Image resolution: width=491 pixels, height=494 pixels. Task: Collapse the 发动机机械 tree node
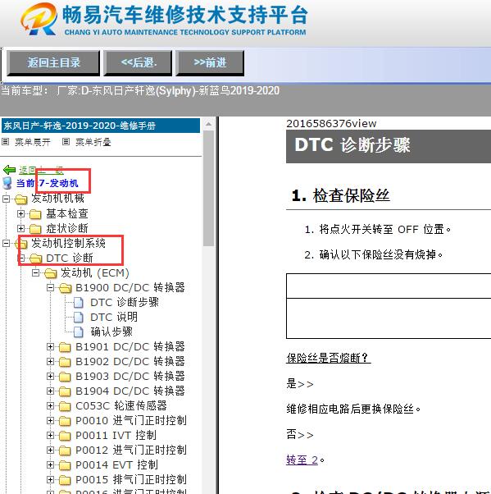[6, 199]
